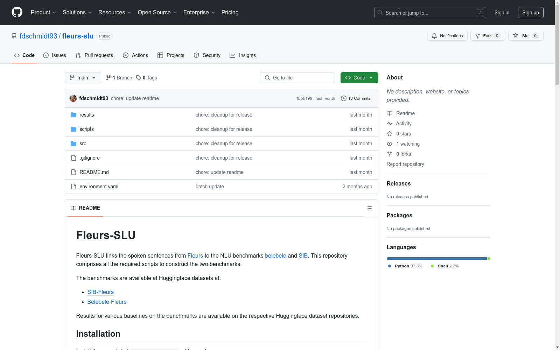Click the eye icon beside 1 watching
The image size is (560, 350).
tap(390, 144)
